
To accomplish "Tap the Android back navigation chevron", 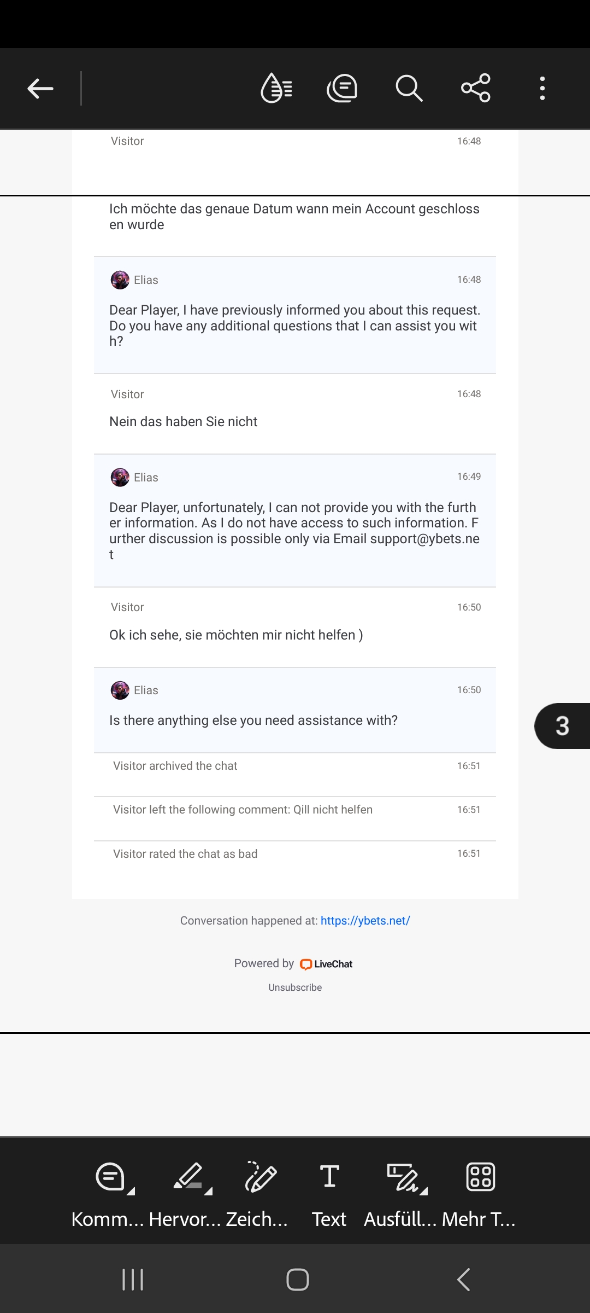I will (x=463, y=1280).
